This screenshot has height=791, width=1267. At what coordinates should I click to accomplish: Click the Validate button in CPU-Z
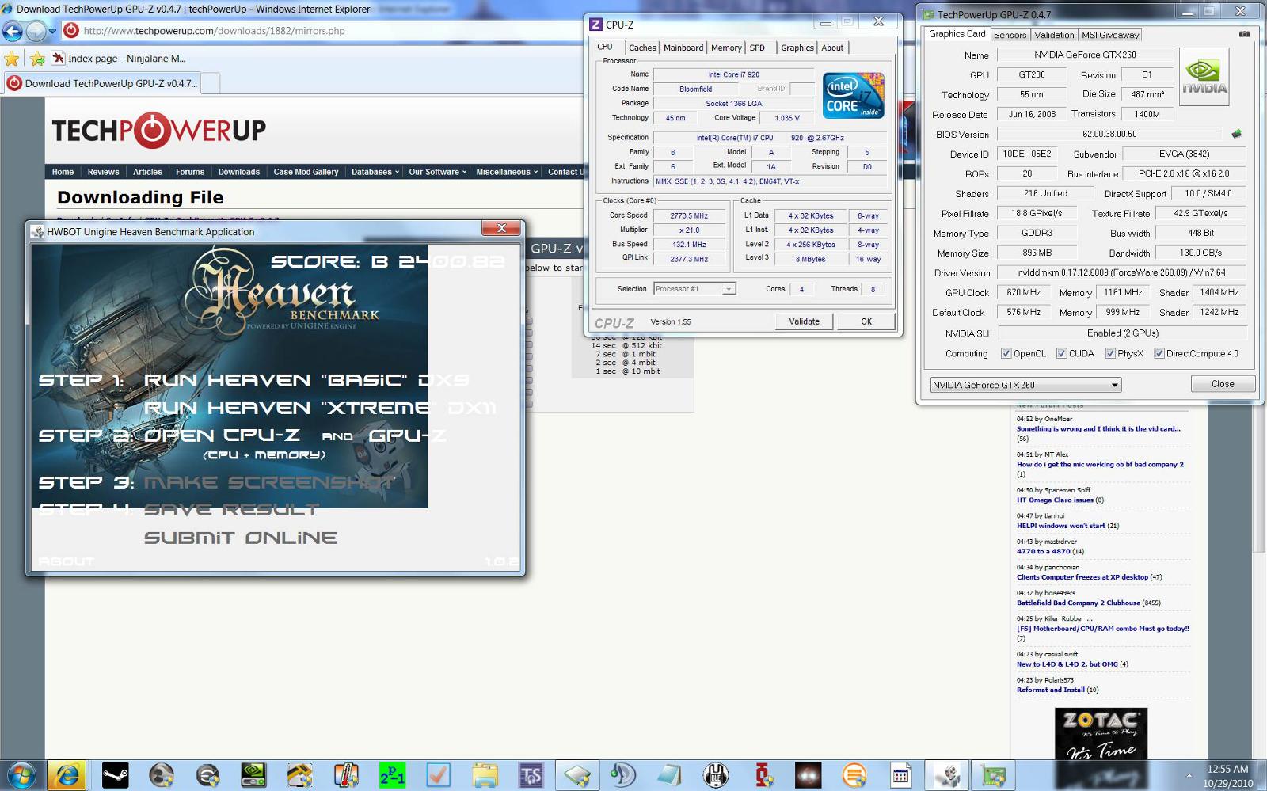(x=804, y=321)
